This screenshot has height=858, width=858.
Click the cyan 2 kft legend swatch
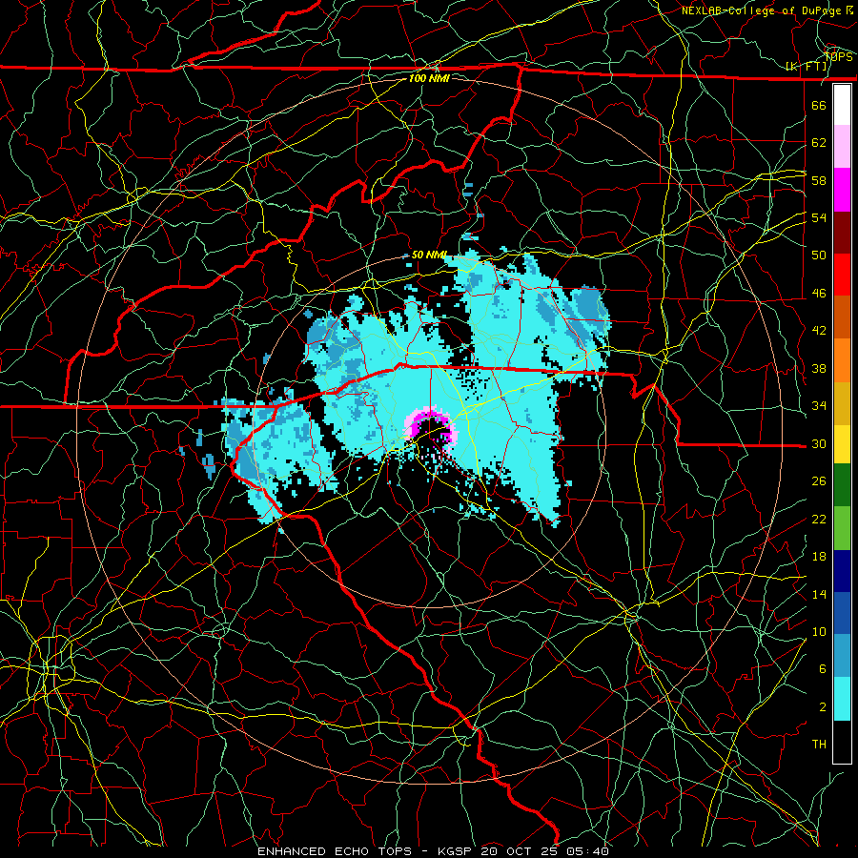842,698
